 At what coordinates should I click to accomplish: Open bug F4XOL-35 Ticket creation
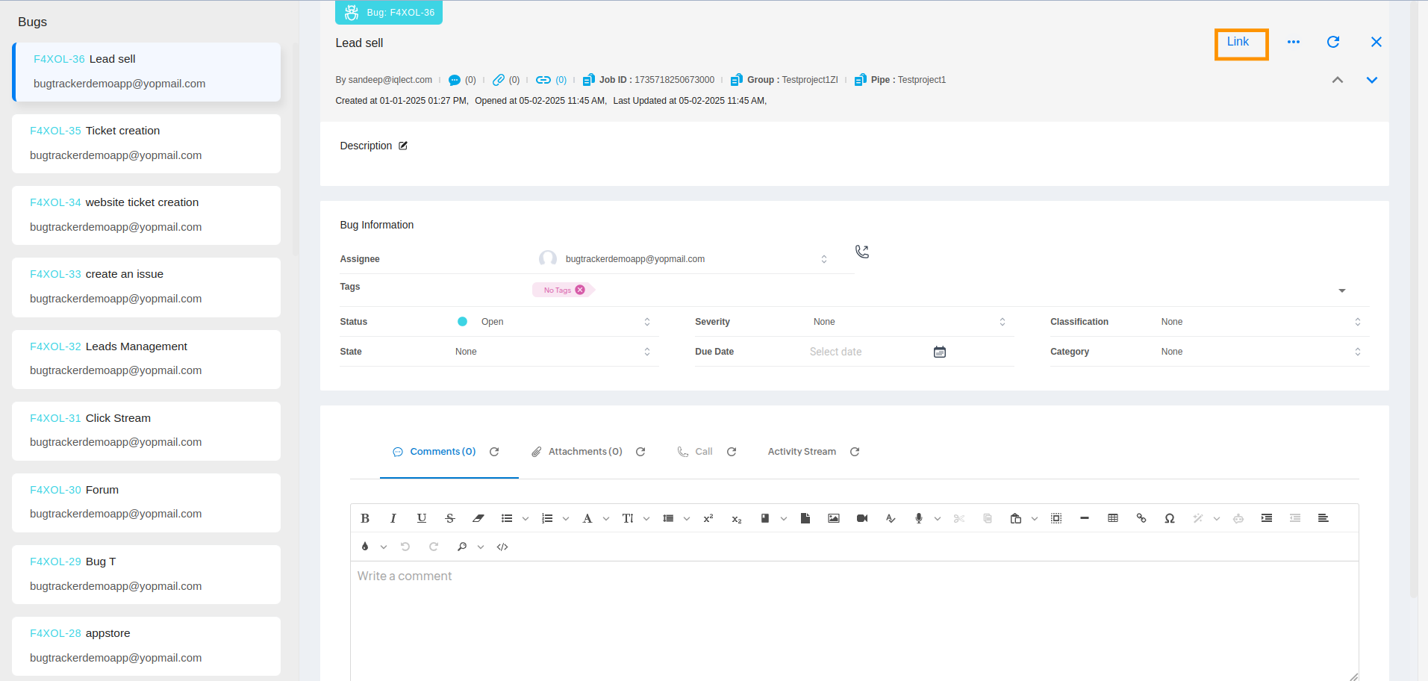(146, 143)
